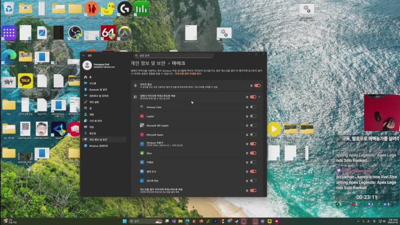This screenshot has height=225, width=400.
Task: Open 네트워크 및 인터넷 settings
Action: [105, 96]
